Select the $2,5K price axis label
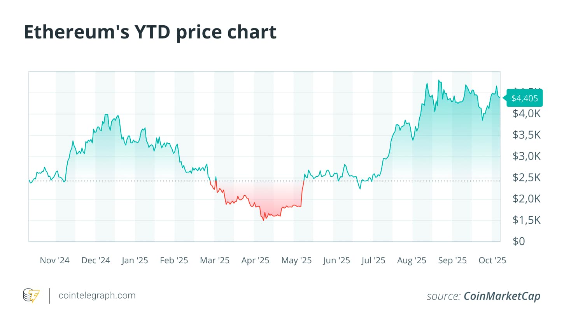The height and width of the screenshot is (327, 564). [x=526, y=177]
